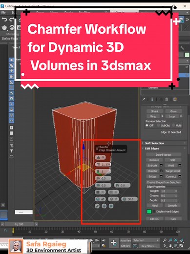Select Multi preview selection radio button

click(173, 125)
